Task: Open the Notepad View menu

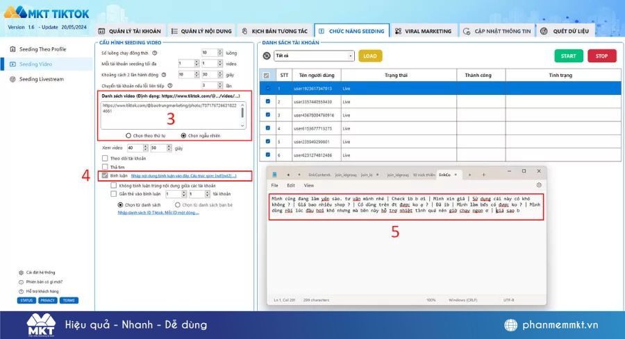Action: 309,185
